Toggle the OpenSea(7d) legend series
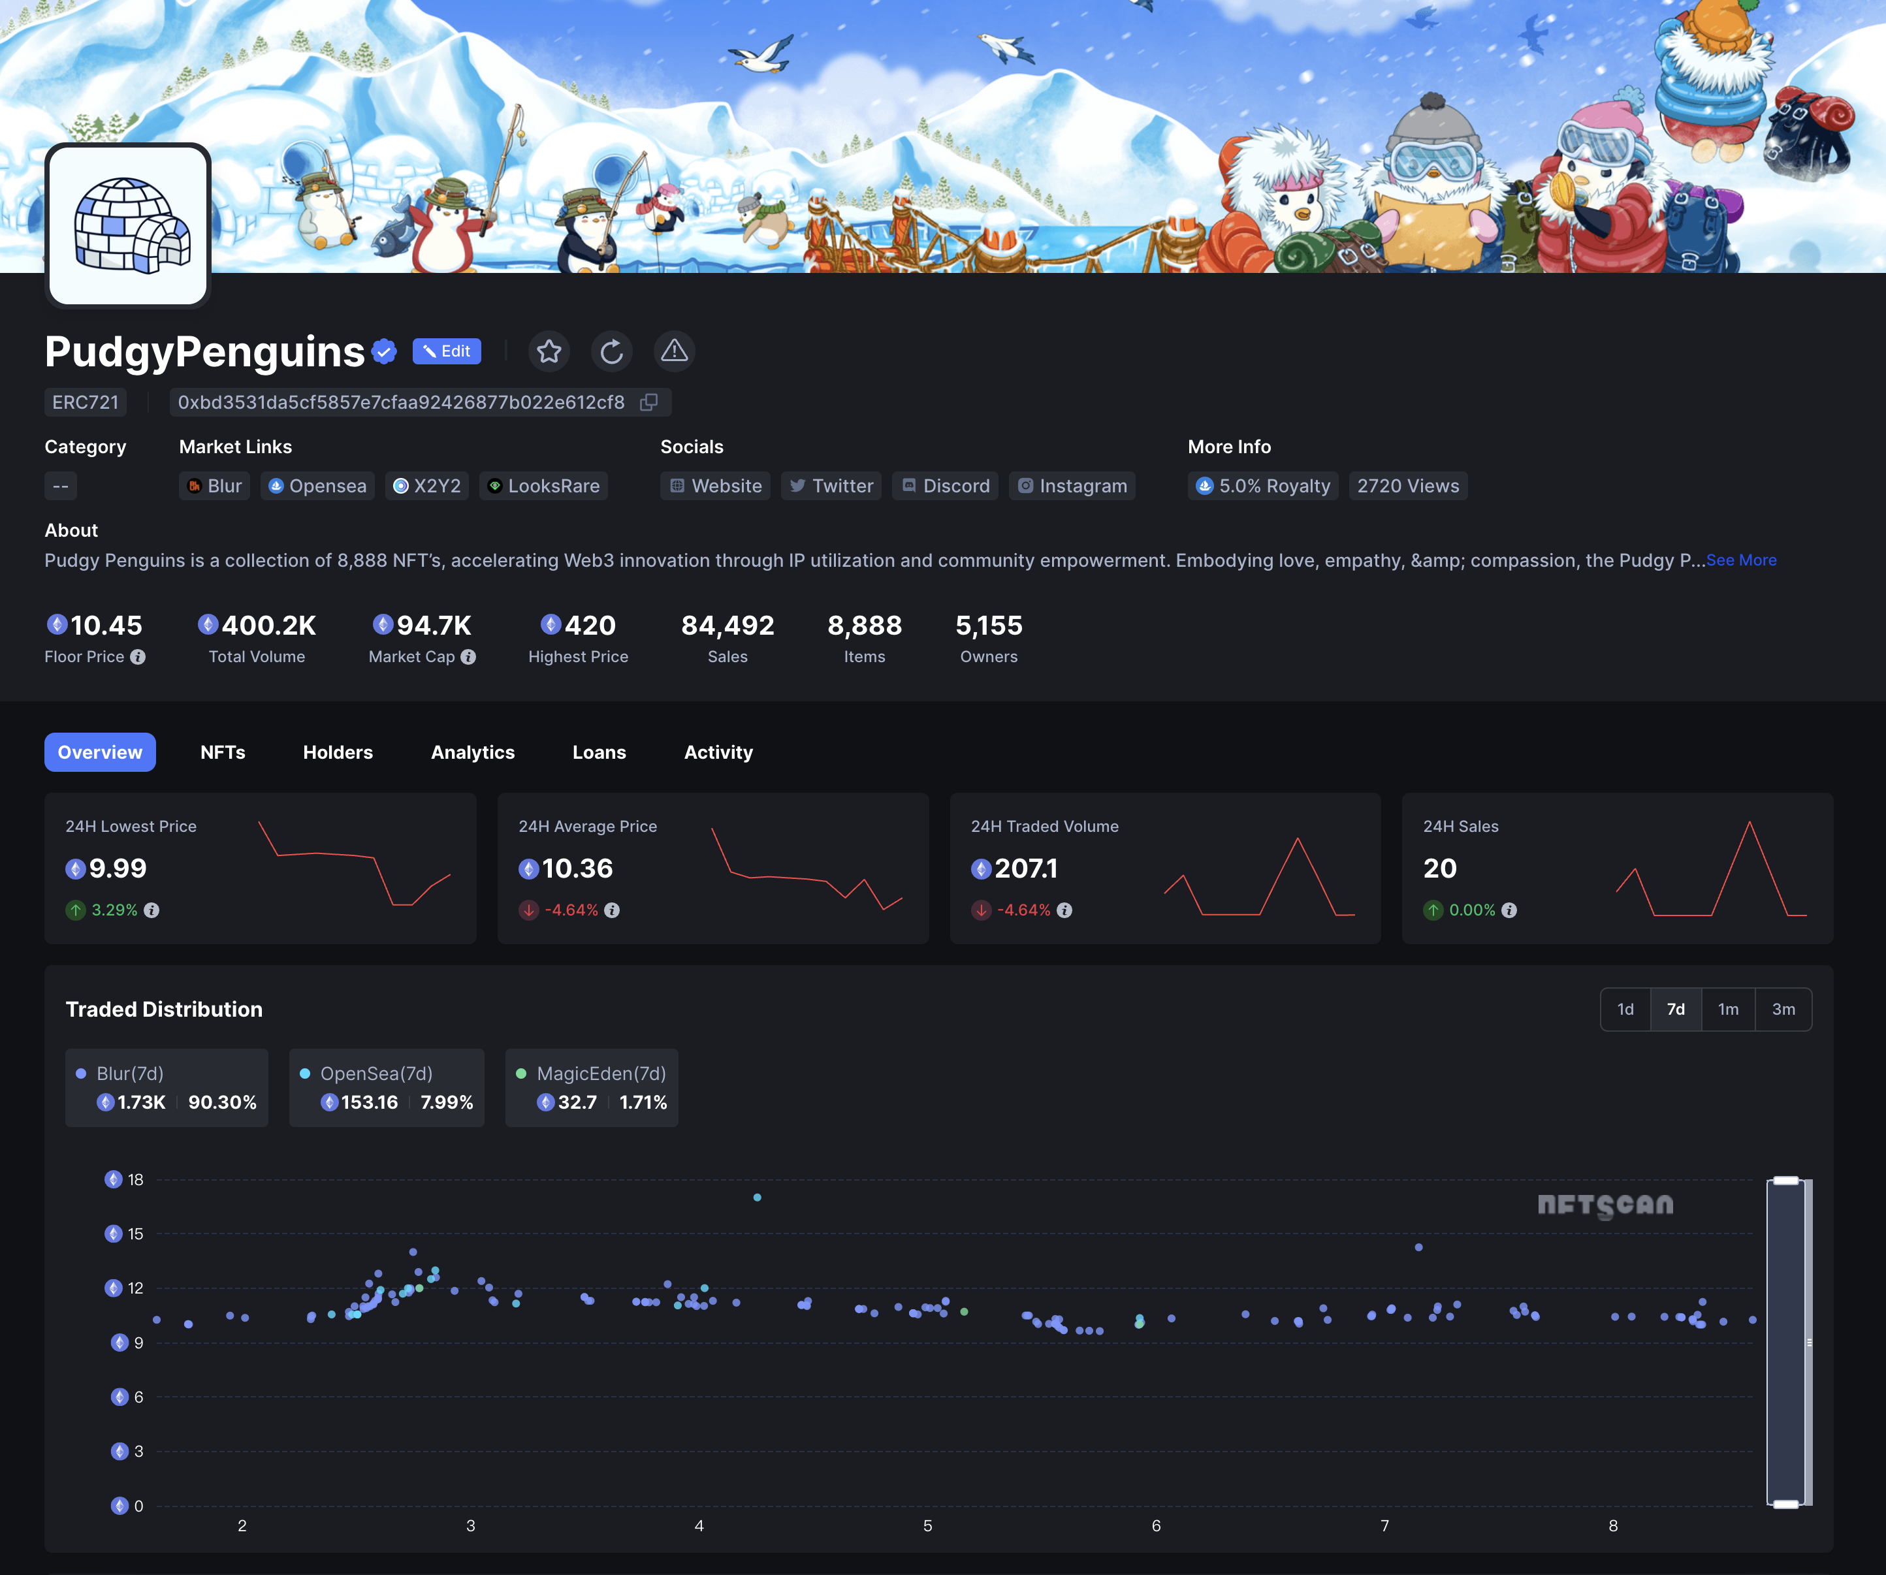1886x1575 pixels. (x=386, y=1087)
